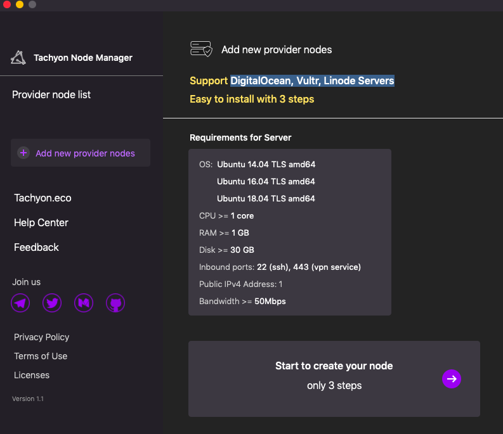Click the highlighted DigitalOcean, Vultr, Linode Servers text

312,80
